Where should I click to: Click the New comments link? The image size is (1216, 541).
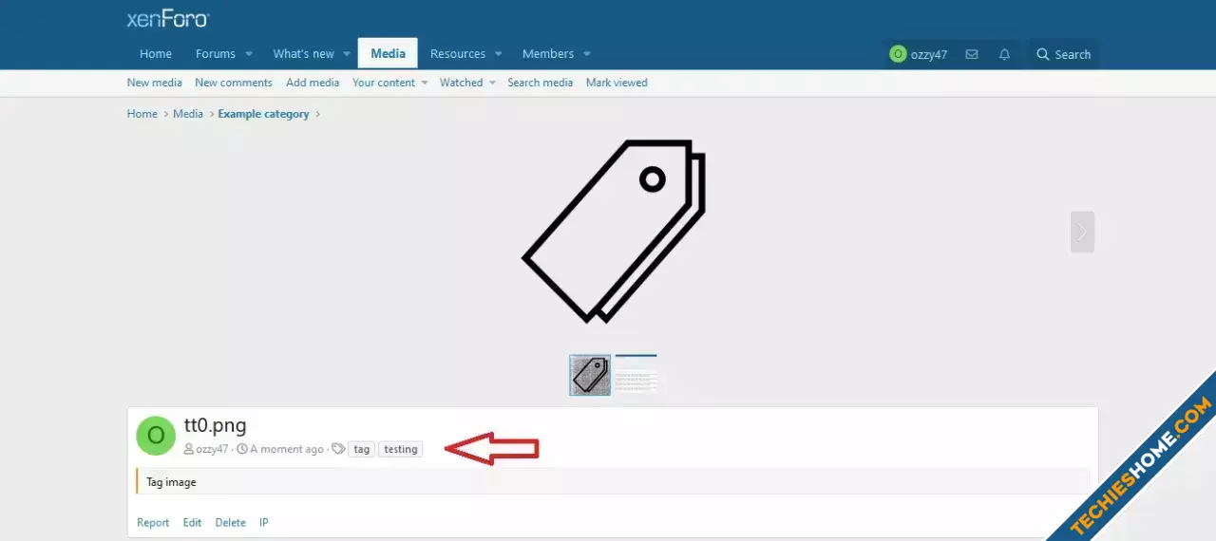tap(234, 83)
